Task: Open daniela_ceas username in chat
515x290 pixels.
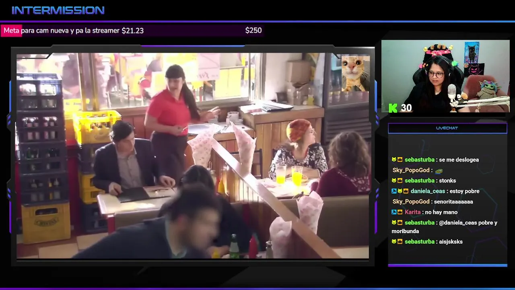Action: click(x=428, y=191)
